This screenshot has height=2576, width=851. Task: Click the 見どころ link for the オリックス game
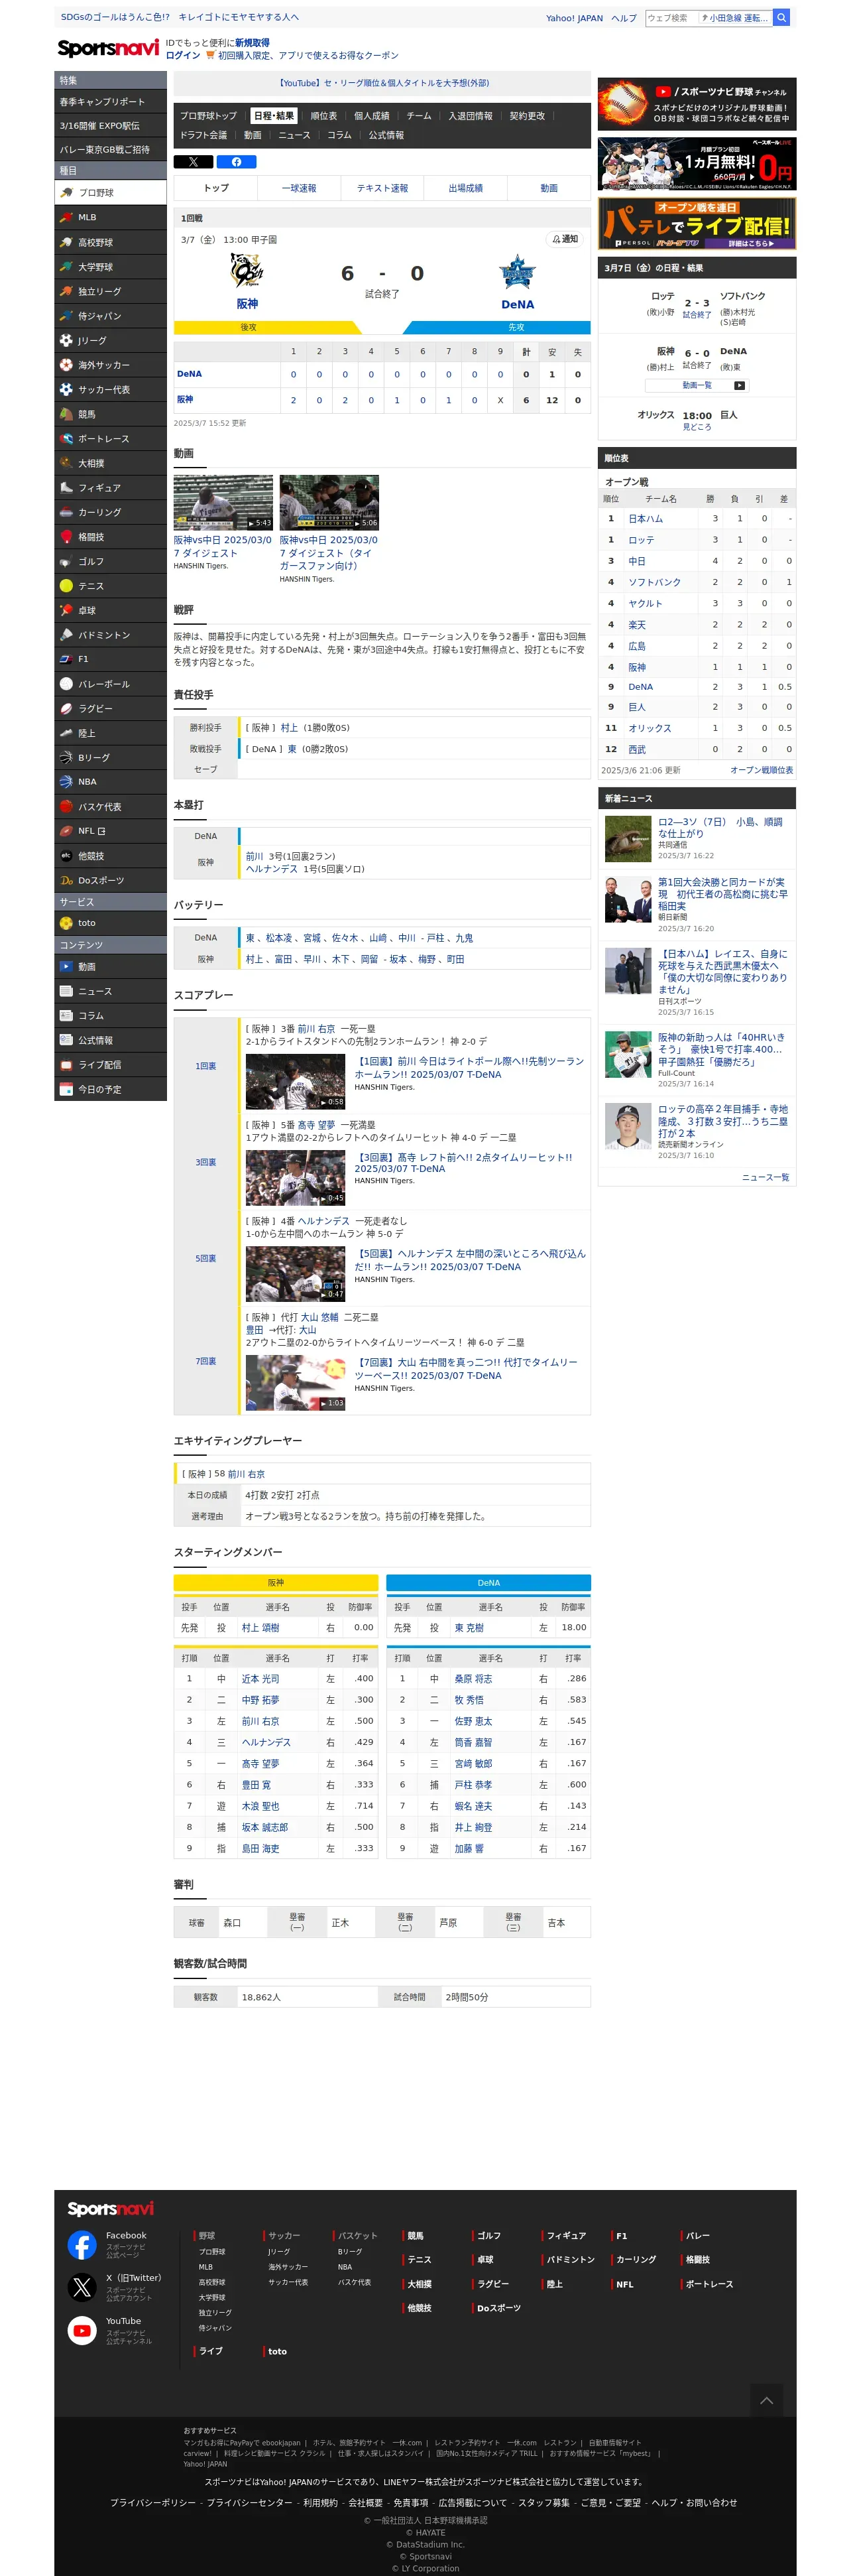(697, 427)
